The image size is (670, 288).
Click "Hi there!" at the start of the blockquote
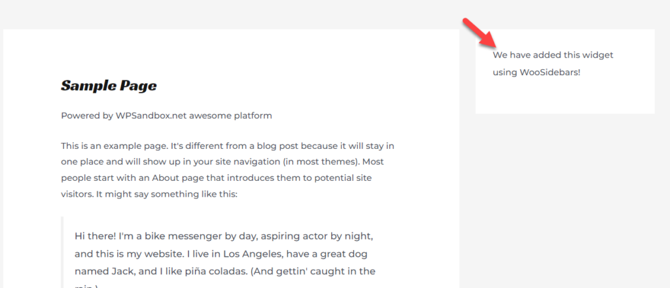coord(96,236)
